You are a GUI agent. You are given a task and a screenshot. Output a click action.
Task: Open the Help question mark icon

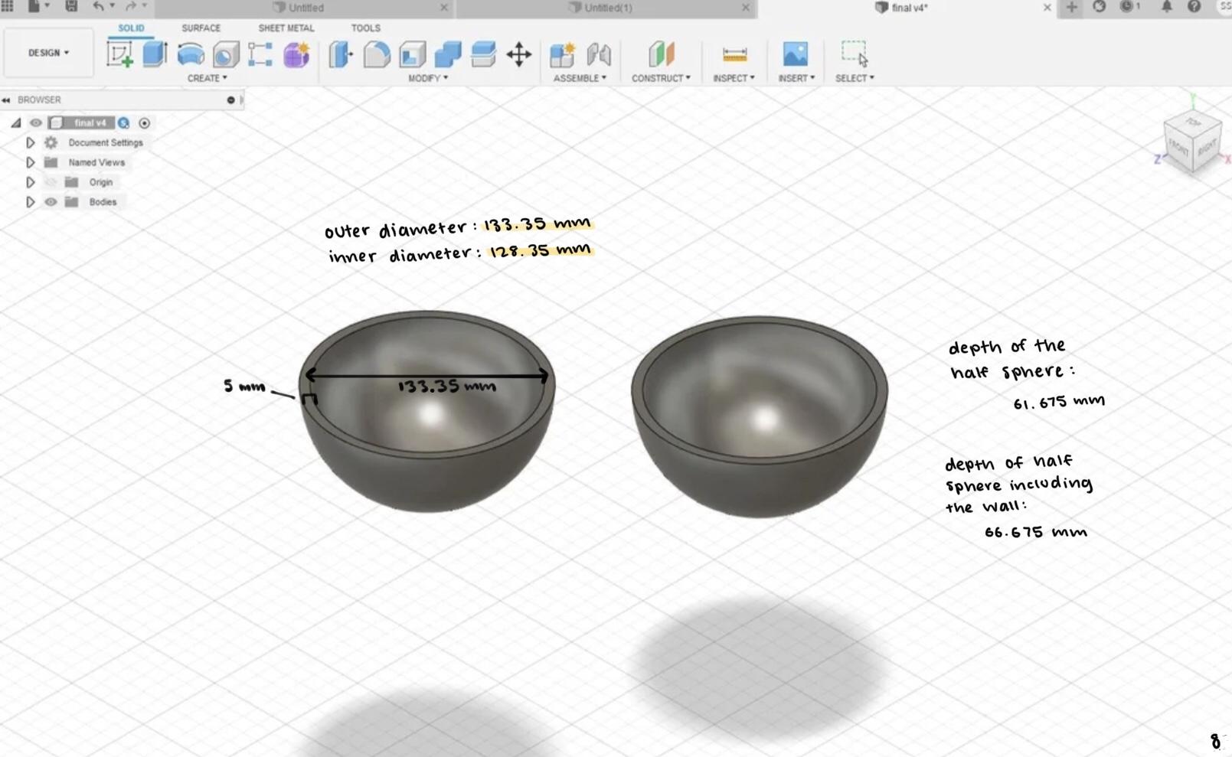(x=1194, y=7)
